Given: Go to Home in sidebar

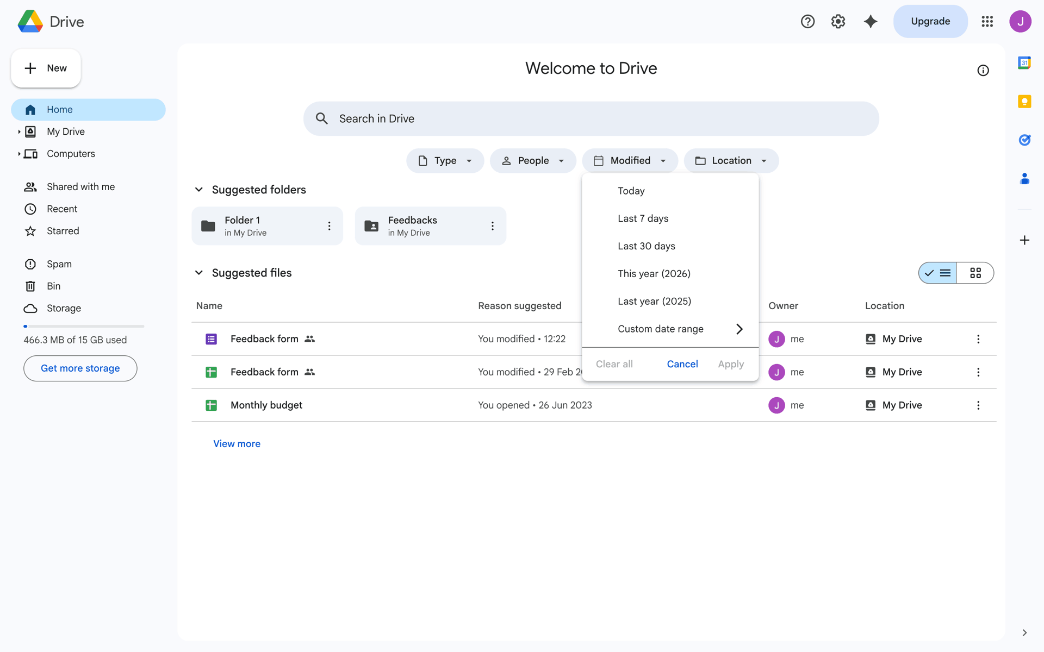Looking at the screenshot, I should pyautogui.click(x=88, y=110).
